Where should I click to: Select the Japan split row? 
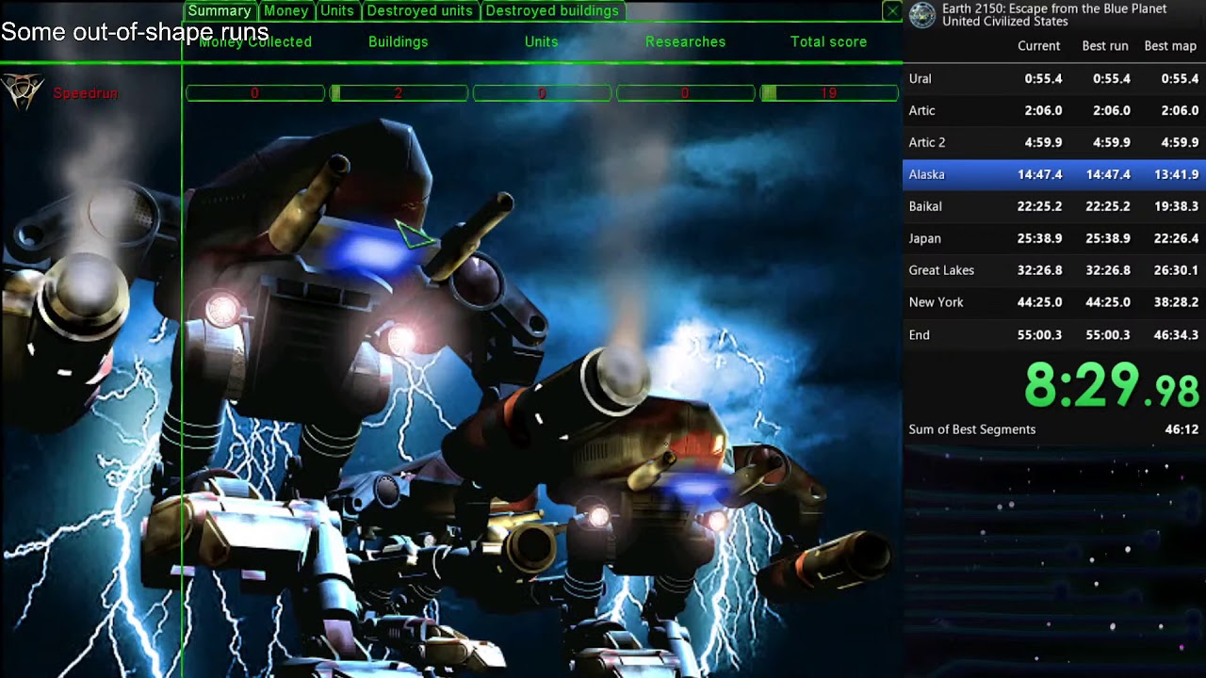(x=1054, y=239)
